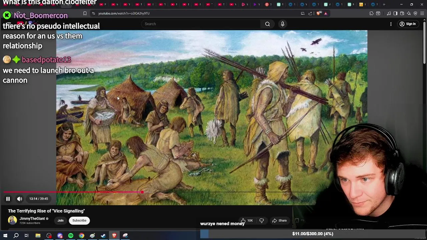
Task: Click the Brave Shields lion icon
Action: [319, 13]
